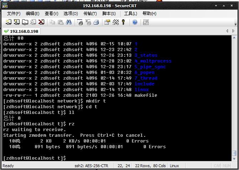Click the 4_multprocess directory name
Screen dimensions: 239x170
(153, 61)
